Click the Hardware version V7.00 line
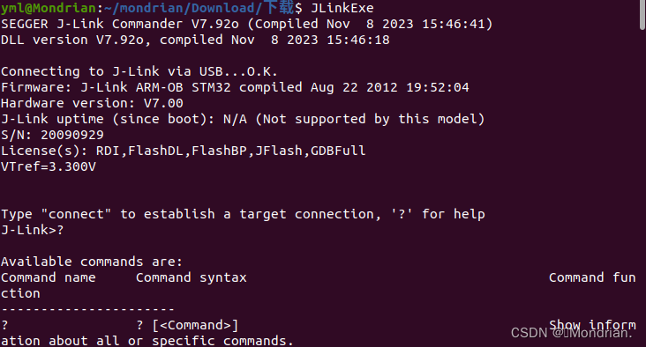Viewport: 646px width, 347px height. (92, 103)
